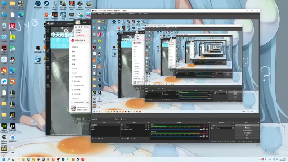
Task: Move source up in OBS Sources panel
Action: coord(131,138)
